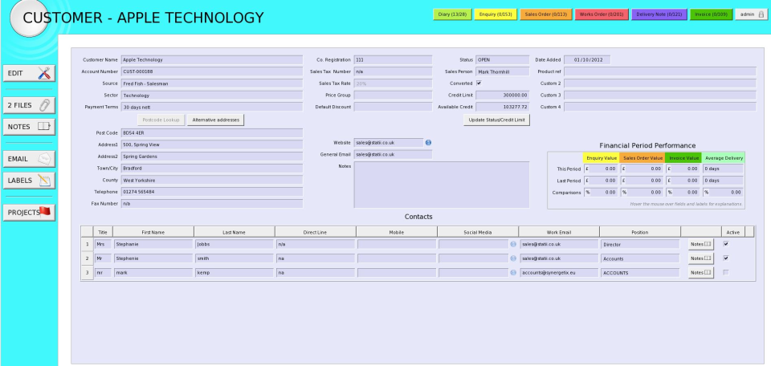Click the Sector field

click(x=212, y=96)
